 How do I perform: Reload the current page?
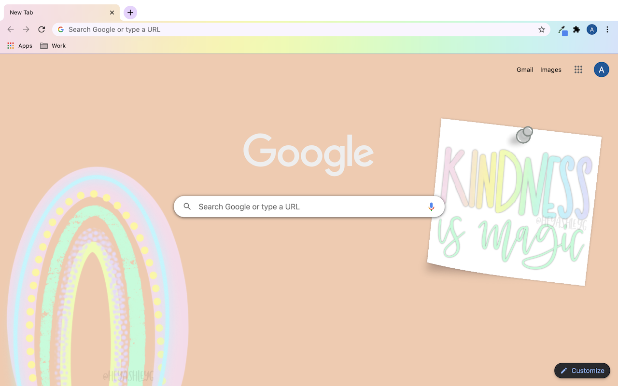coord(42,29)
